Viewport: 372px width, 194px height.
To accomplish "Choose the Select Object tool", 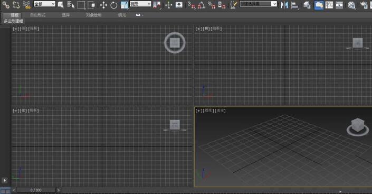I will pyautogui.click(x=61, y=5).
